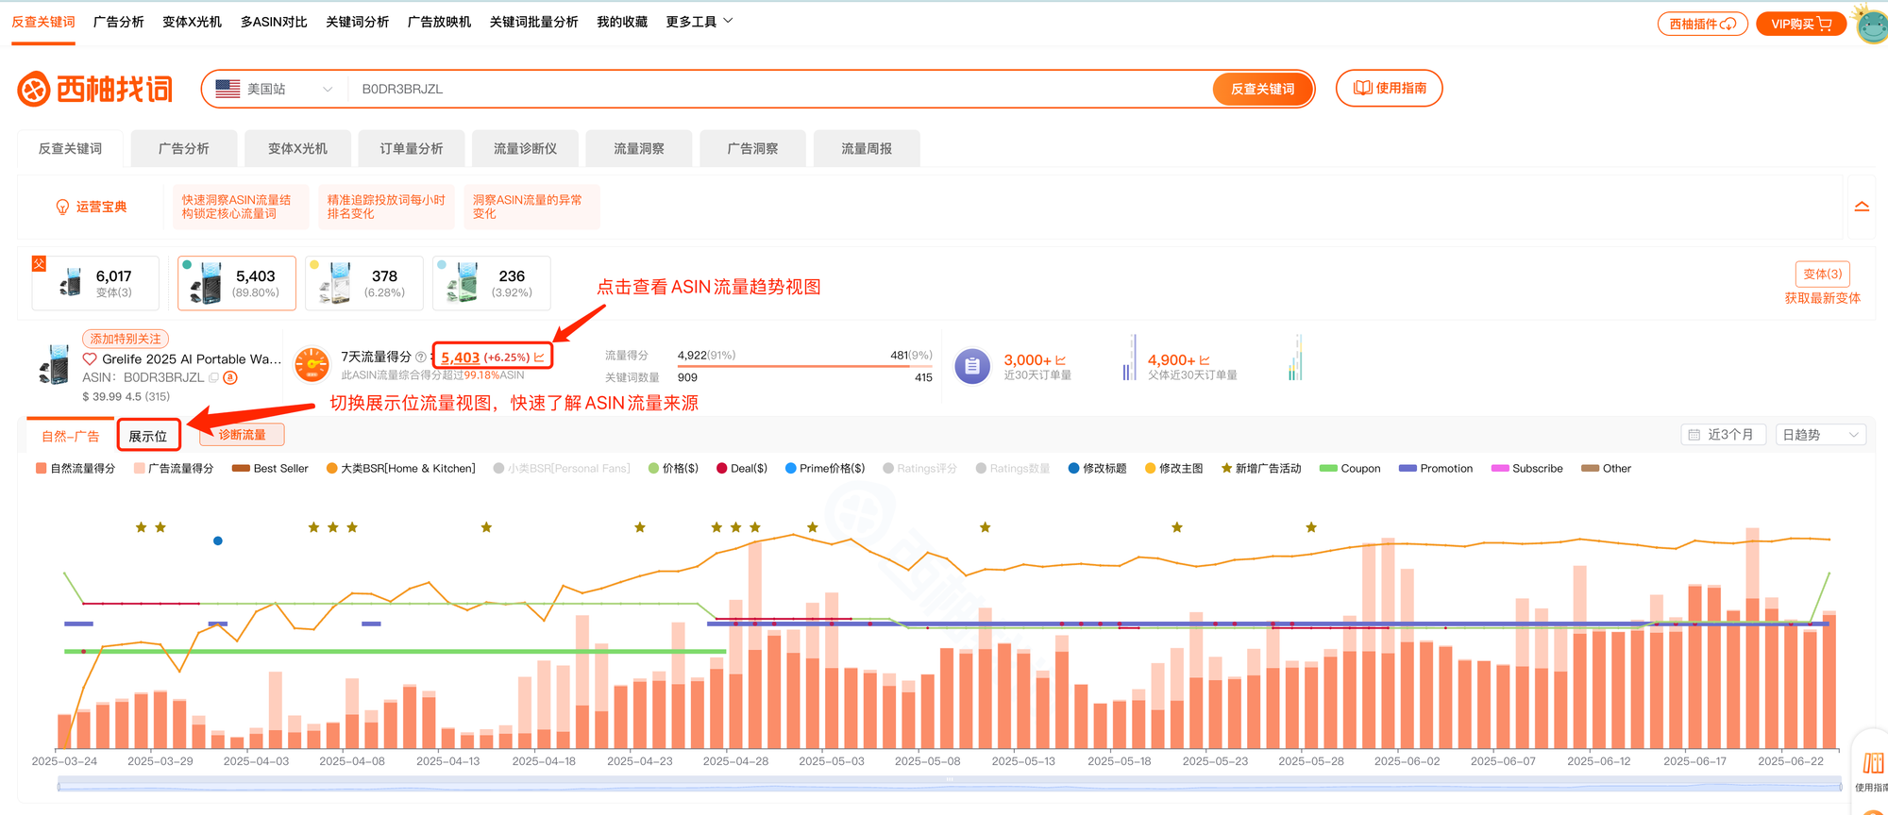Click the orange traffic score gauge icon
This screenshot has width=1888, height=815.
click(312, 366)
